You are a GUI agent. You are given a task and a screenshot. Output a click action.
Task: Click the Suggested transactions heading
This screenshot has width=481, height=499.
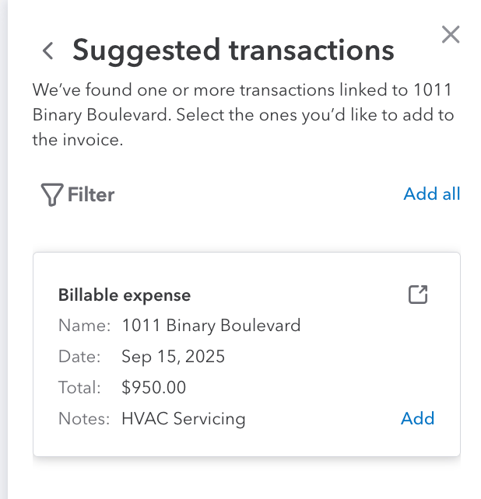pos(233,51)
